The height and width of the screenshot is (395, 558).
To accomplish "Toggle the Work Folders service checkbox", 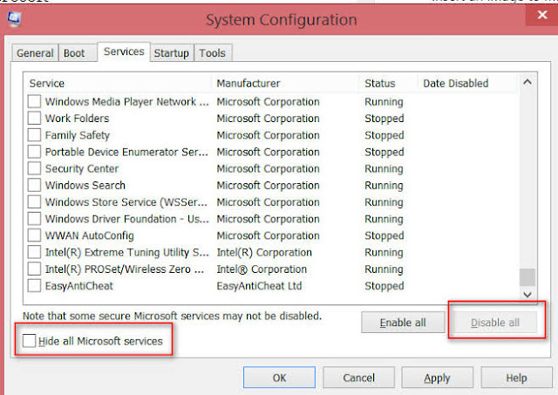I will pyautogui.click(x=34, y=118).
